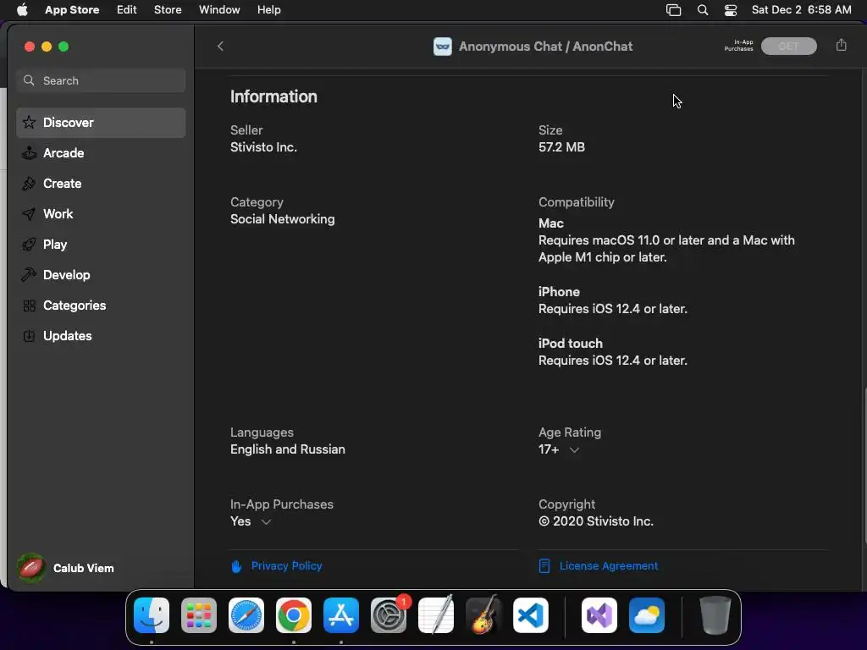Click App Store icon in Dock
This screenshot has width=867, height=650.
click(341, 615)
